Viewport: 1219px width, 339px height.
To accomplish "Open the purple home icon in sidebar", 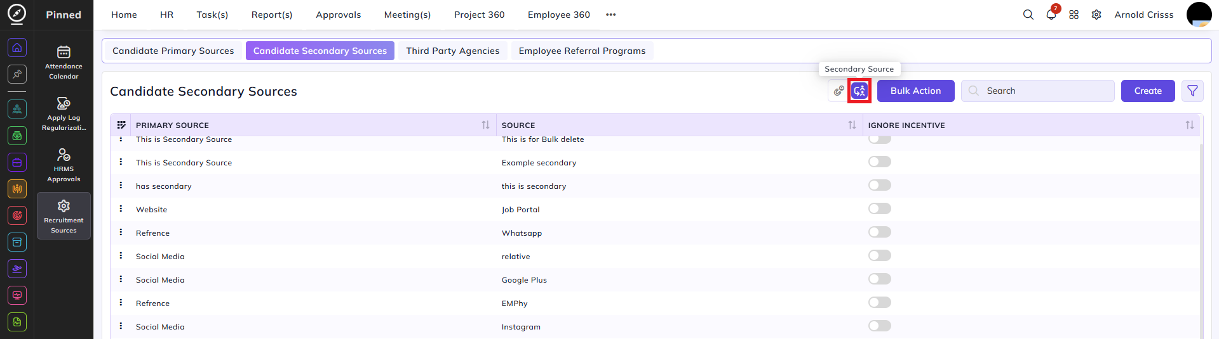I will [17, 48].
